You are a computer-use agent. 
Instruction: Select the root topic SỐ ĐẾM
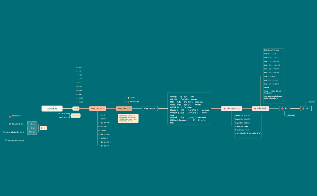[x=52, y=108]
